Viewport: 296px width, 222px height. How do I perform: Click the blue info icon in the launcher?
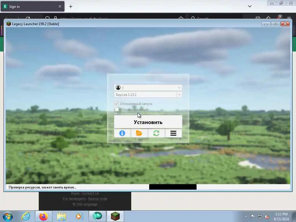point(122,133)
